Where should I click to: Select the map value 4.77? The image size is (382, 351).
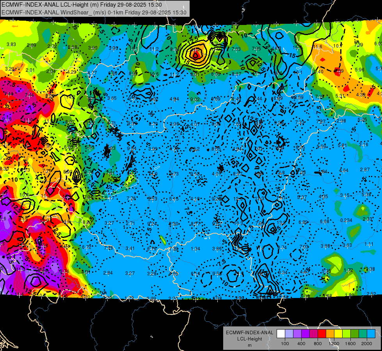[92, 73]
